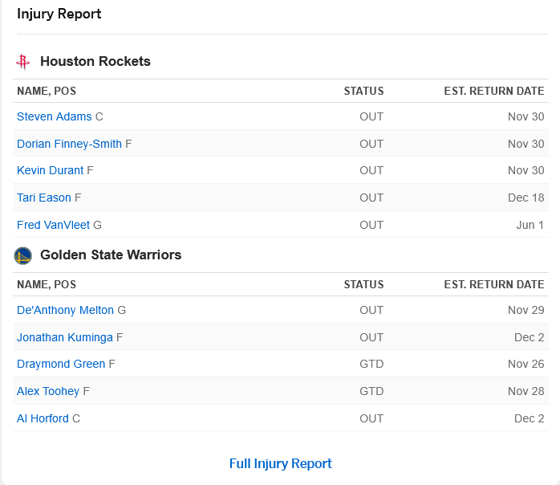Click Rockets table NAME, POS header
This screenshot has height=485, width=560.
point(47,92)
